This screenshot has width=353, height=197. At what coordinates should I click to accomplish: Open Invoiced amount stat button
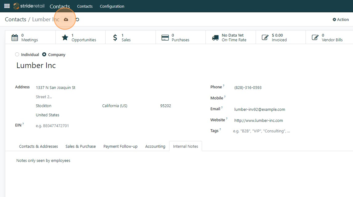tap(281, 38)
